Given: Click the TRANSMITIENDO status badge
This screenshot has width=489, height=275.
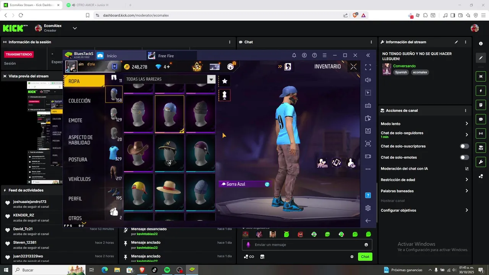Looking at the screenshot, I should [19, 54].
